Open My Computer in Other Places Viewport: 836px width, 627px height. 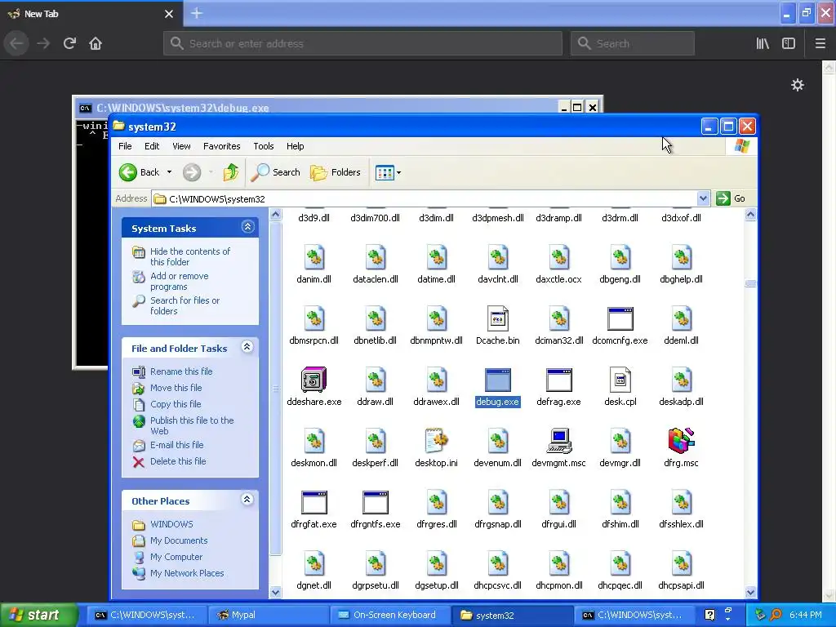pos(176,557)
